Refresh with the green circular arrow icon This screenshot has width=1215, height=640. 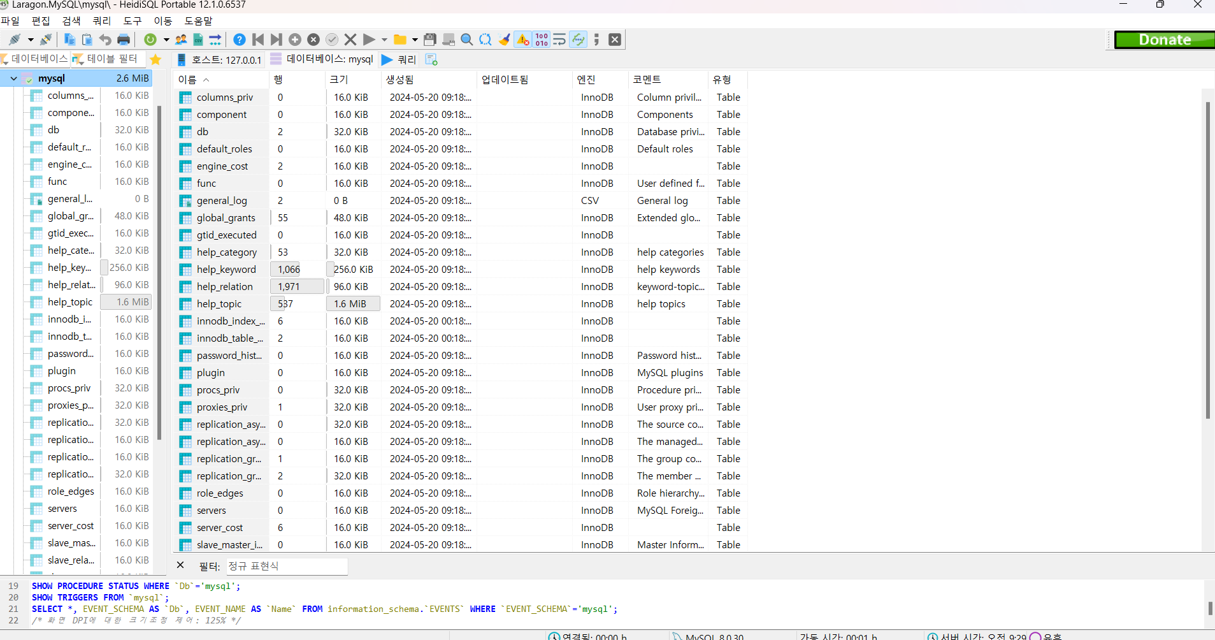click(x=150, y=40)
